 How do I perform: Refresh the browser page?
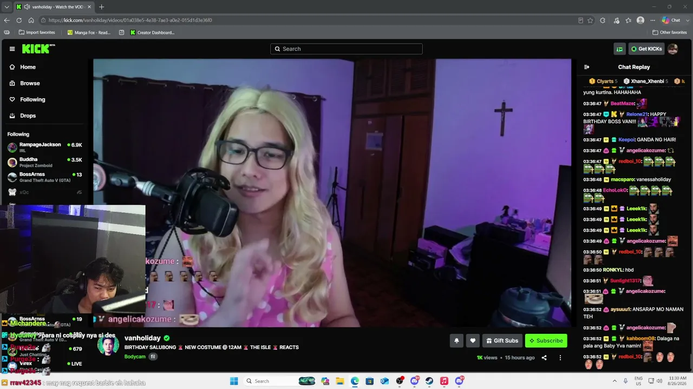19,20
